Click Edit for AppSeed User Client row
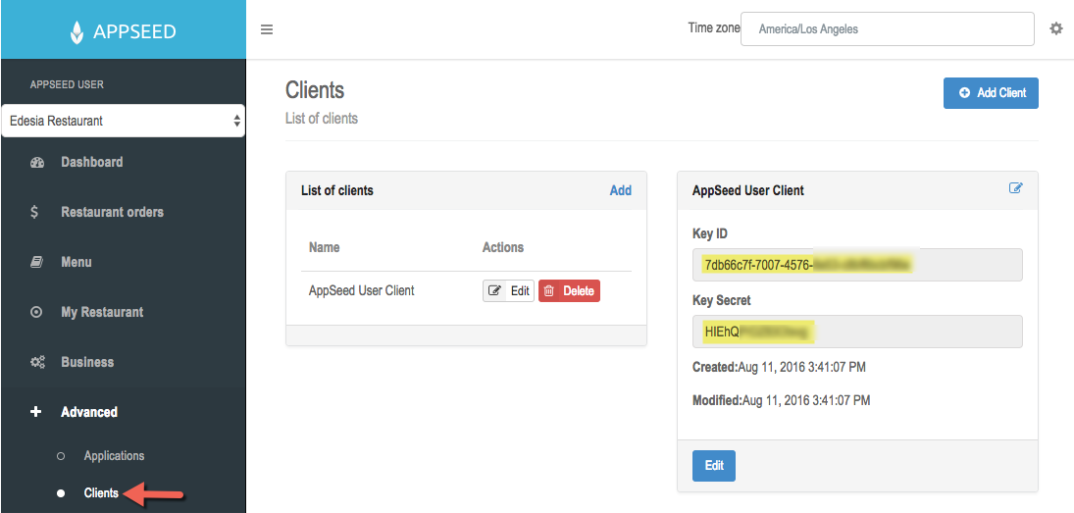The height and width of the screenshot is (513, 1074). (508, 291)
